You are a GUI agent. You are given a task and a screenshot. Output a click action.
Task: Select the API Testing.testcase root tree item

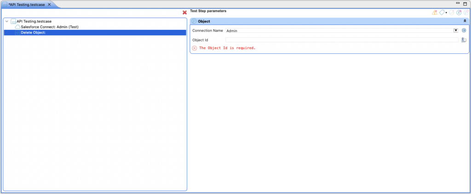point(34,21)
